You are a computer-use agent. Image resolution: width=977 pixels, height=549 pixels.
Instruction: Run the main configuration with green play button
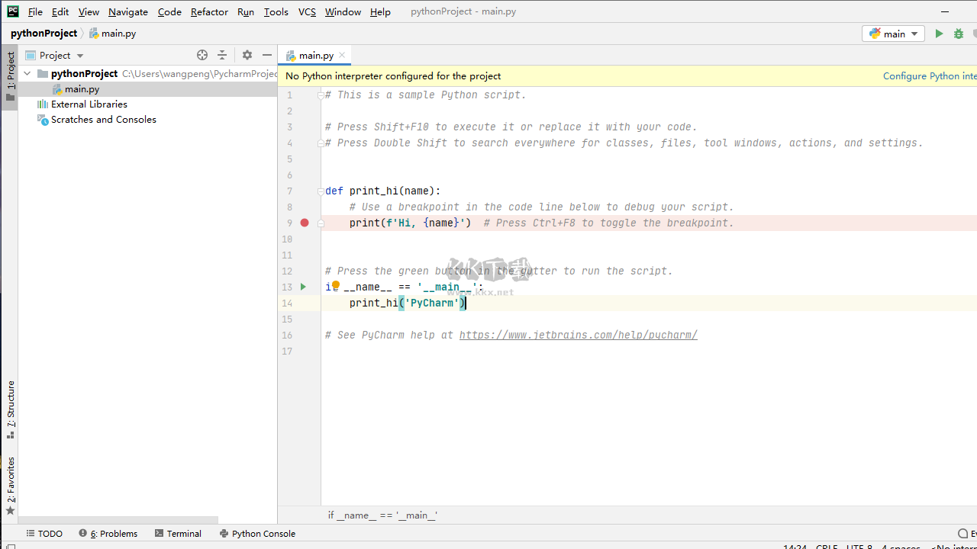coord(939,34)
